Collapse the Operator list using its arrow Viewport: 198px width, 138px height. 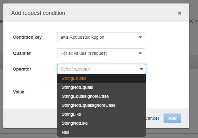click(141, 69)
